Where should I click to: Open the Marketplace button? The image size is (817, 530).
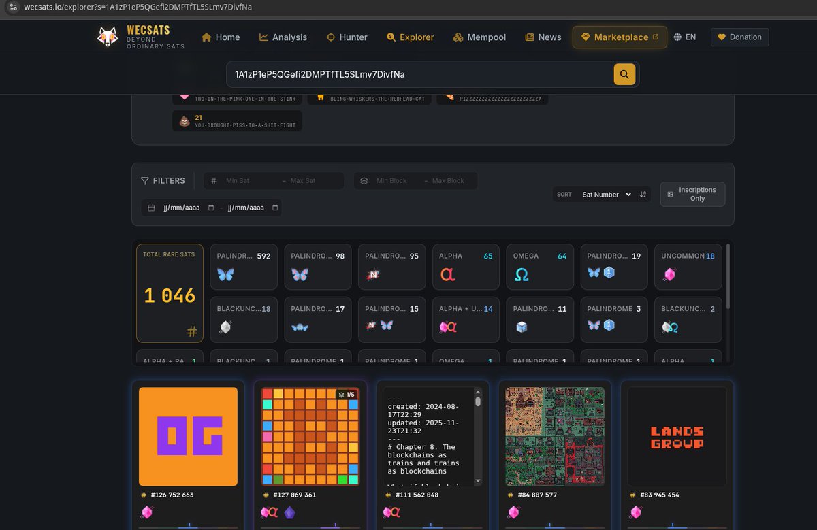point(620,37)
